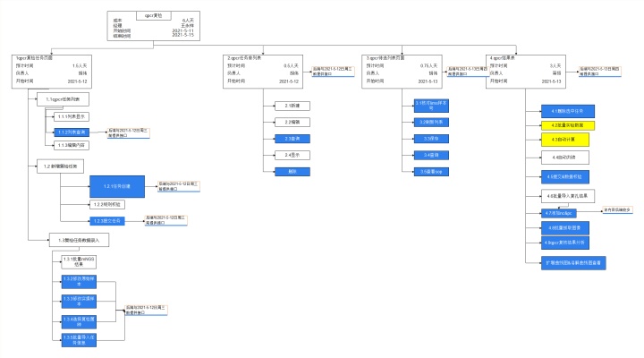
Task: Select the 2.1 node
Action: click(292, 106)
